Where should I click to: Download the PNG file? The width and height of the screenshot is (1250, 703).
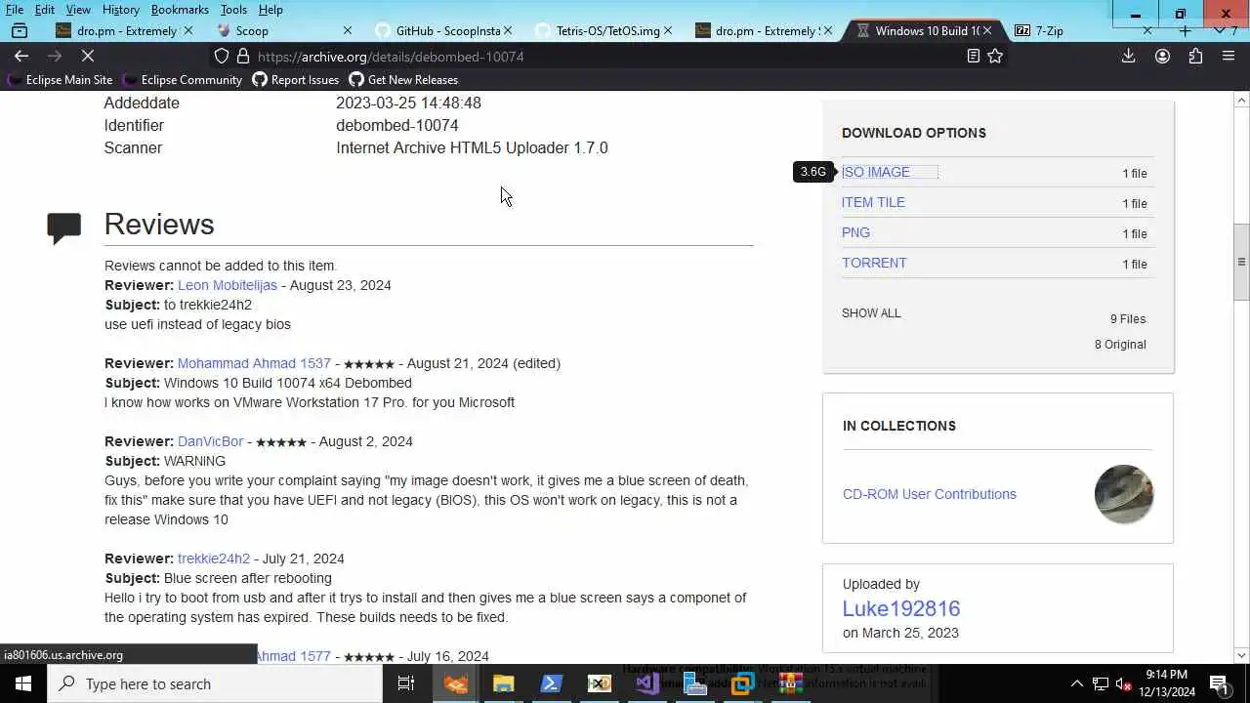tap(855, 232)
